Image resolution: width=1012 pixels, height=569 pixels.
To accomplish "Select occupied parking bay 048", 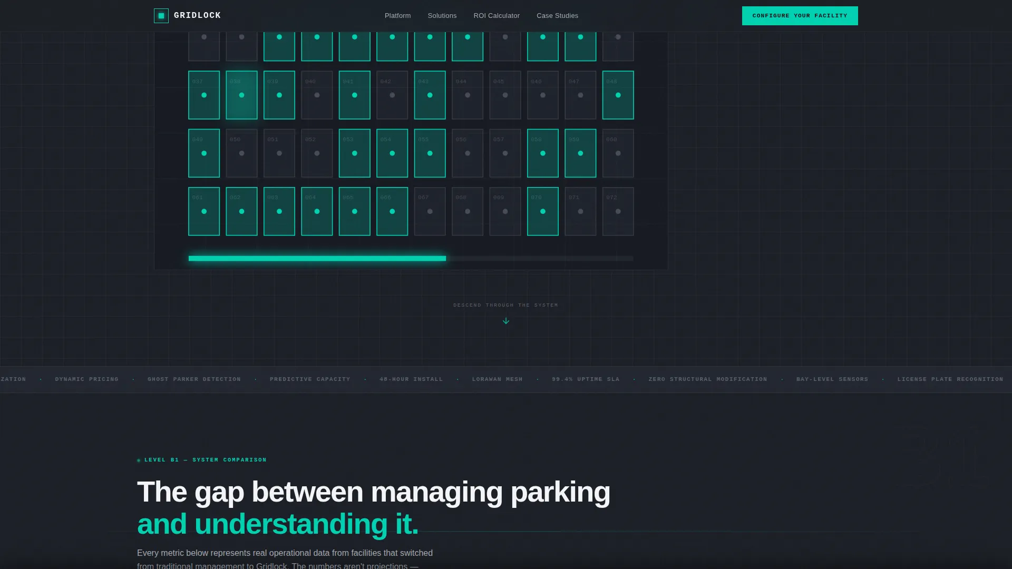I will [618, 95].
